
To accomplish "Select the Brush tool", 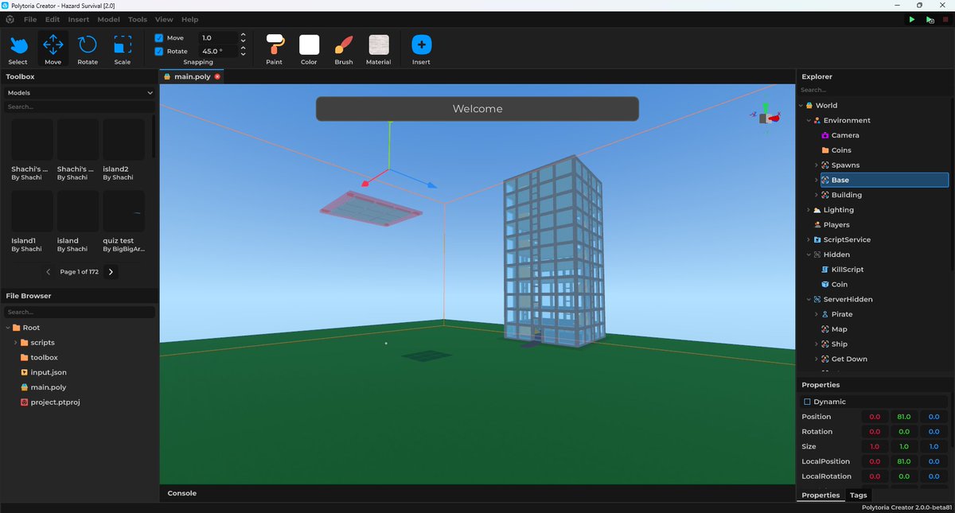I will (344, 49).
